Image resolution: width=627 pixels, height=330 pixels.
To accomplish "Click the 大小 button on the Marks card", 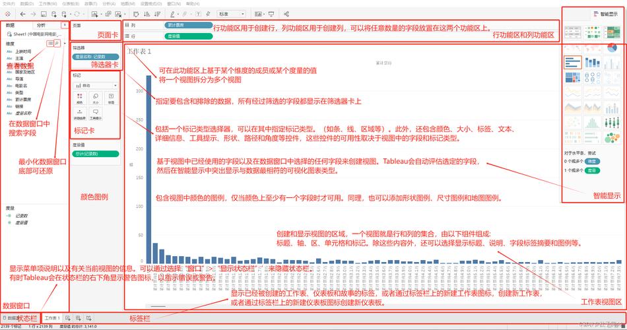I will click(x=96, y=98).
